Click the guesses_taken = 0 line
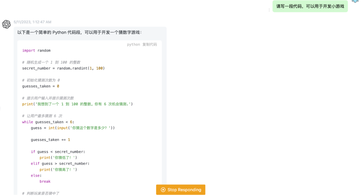This screenshot has width=364, height=196. [40, 86]
